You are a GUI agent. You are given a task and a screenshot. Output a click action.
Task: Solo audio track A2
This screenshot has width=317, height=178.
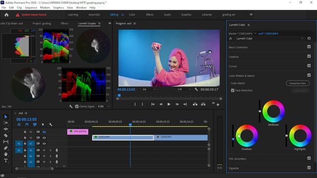click(51, 156)
